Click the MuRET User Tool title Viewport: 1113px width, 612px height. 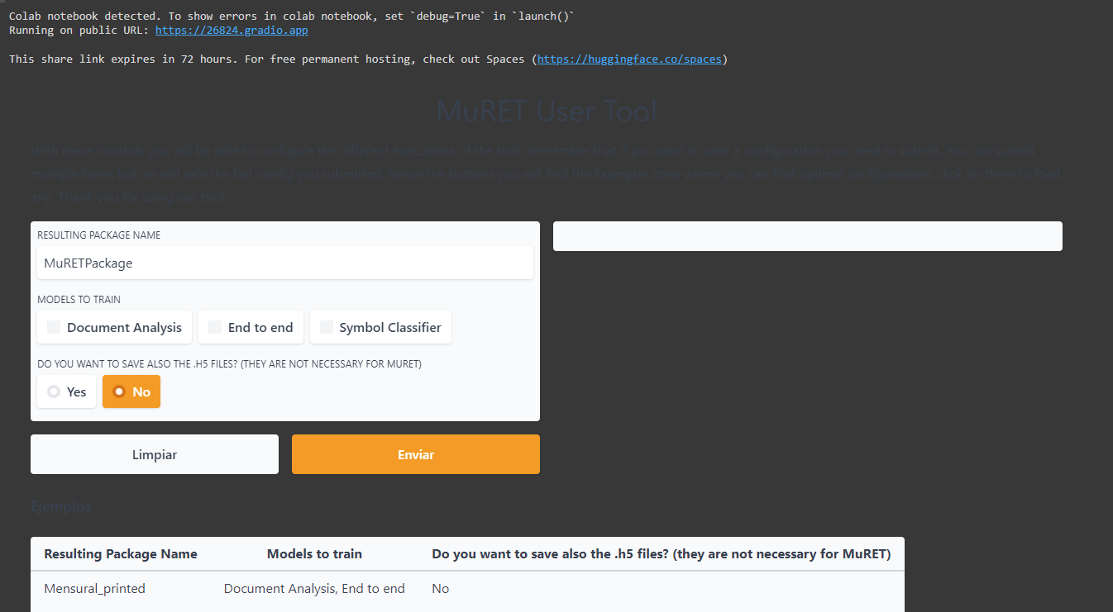pyautogui.click(x=547, y=111)
